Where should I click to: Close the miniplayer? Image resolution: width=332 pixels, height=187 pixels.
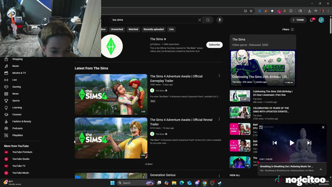tap(323, 127)
